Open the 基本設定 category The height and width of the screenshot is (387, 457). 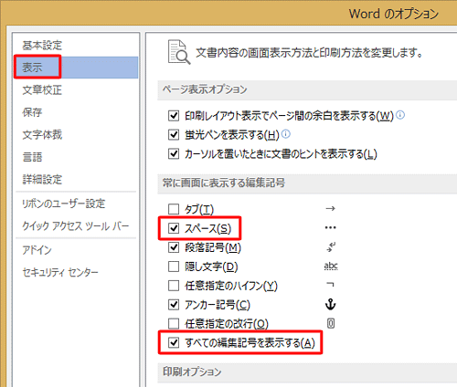pyautogui.click(x=42, y=46)
